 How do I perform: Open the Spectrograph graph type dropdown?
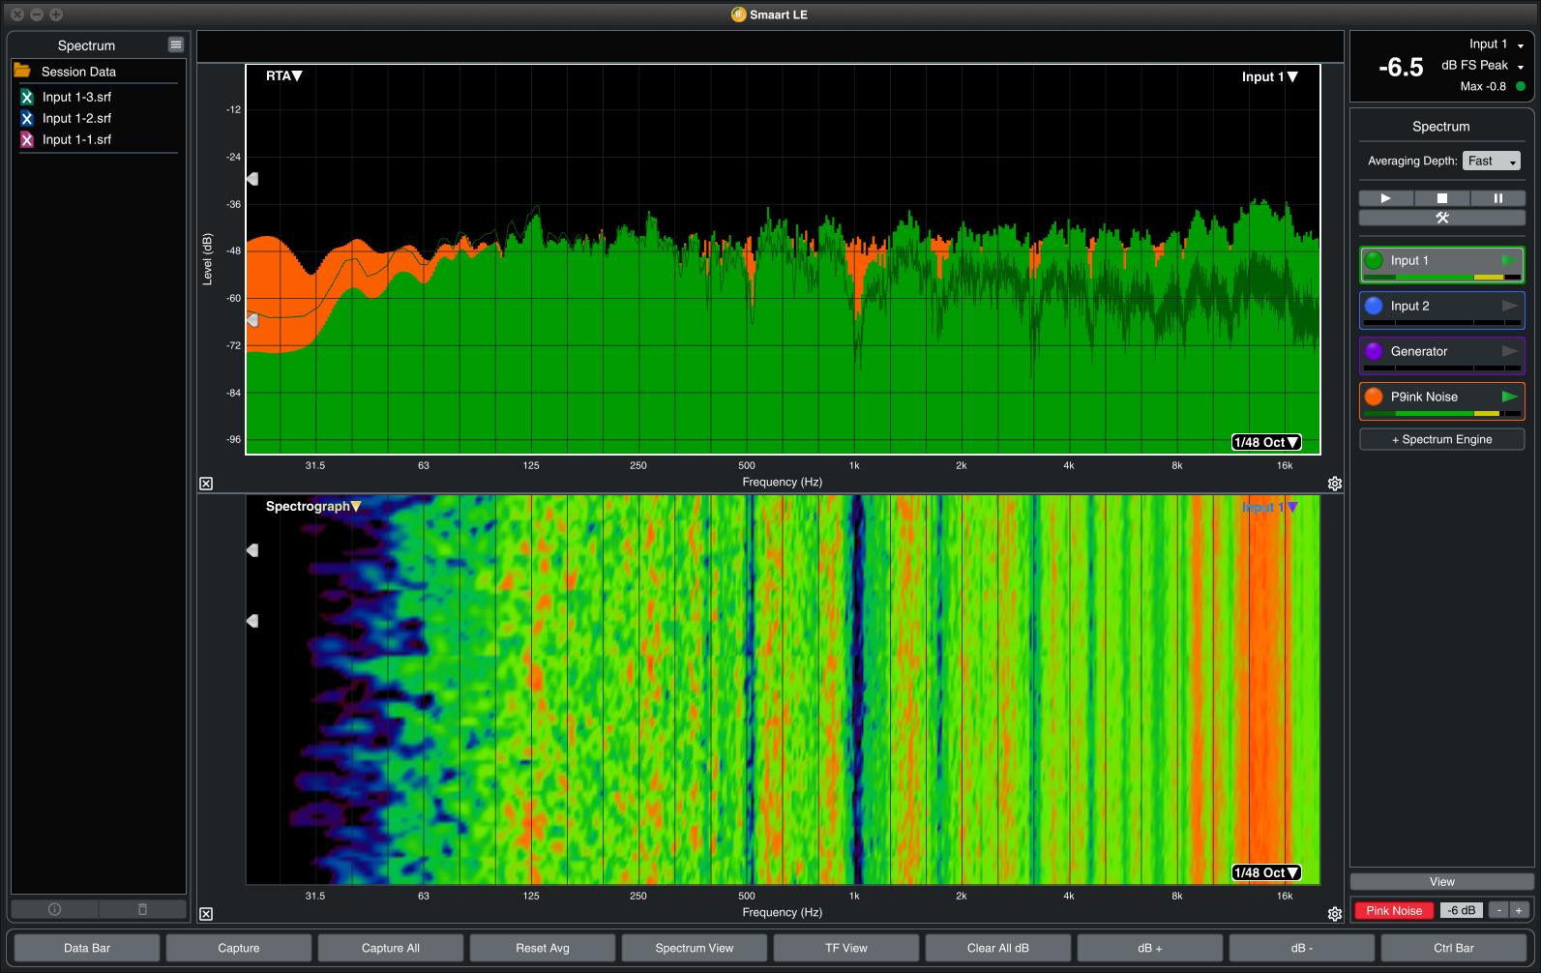pos(313,506)
